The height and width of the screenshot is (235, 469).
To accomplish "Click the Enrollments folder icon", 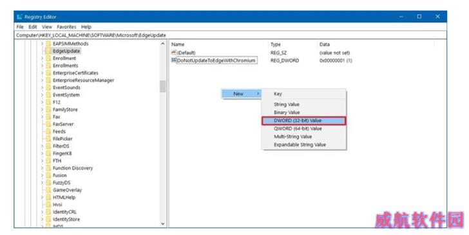I will tap(48, 65).
